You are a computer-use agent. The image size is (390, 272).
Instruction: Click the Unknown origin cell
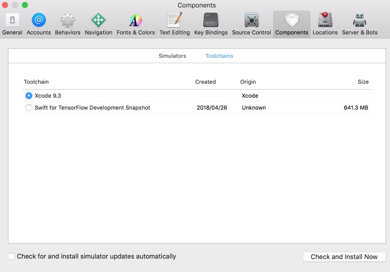tap(254, 108)
